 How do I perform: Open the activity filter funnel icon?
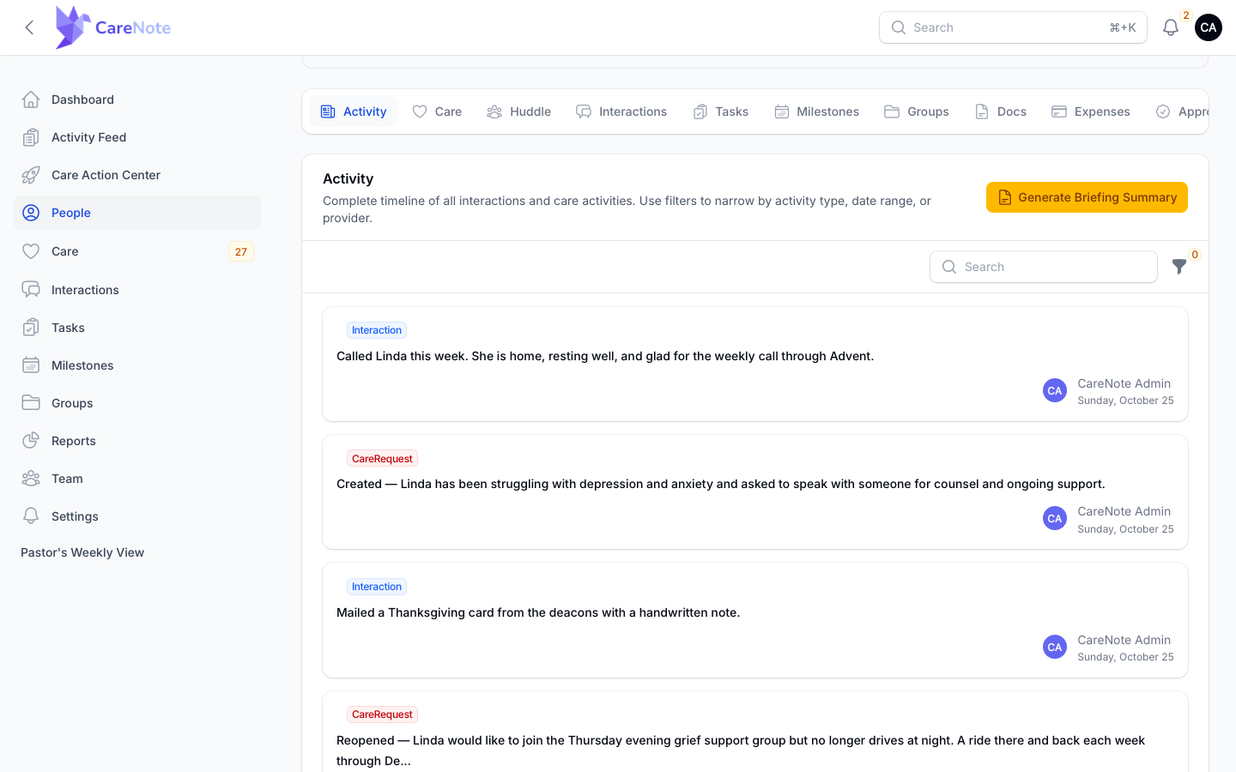(1179, 267)
